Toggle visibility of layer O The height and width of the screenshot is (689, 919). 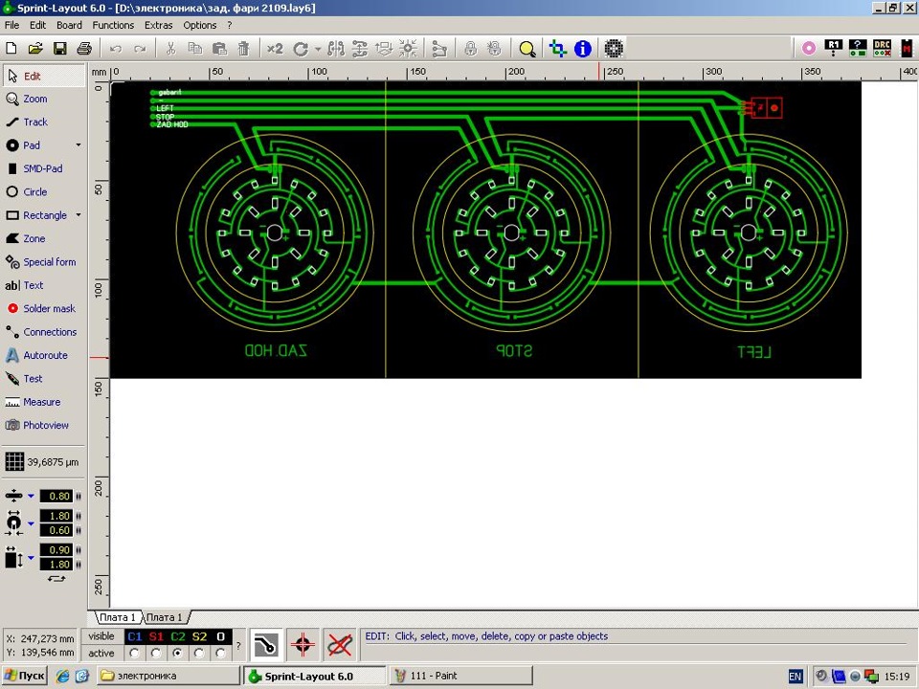220,636
